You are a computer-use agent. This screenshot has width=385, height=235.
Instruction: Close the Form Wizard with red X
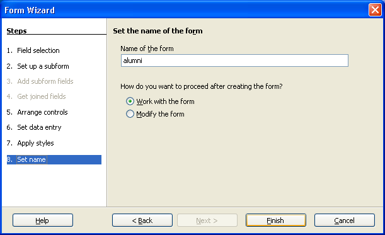pyautogui.click(x=375, y=10)
